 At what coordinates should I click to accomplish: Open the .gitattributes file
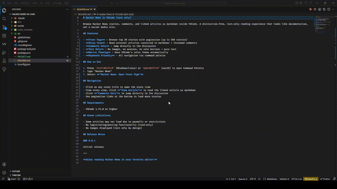pyautogui.click(x=40, y=38)
